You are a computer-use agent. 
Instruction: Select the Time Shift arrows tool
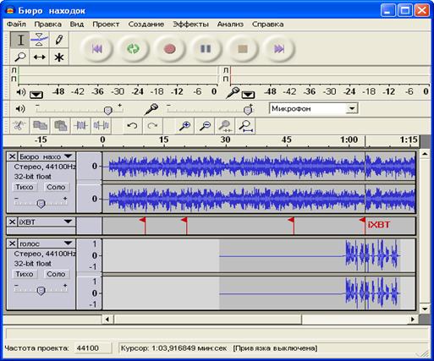click(40, 57)
